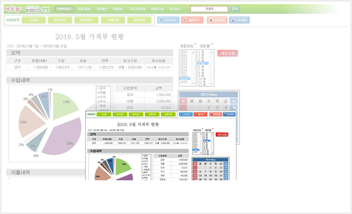Click down arrow of background 기준월 scrollbar

(x=211, y=83)
